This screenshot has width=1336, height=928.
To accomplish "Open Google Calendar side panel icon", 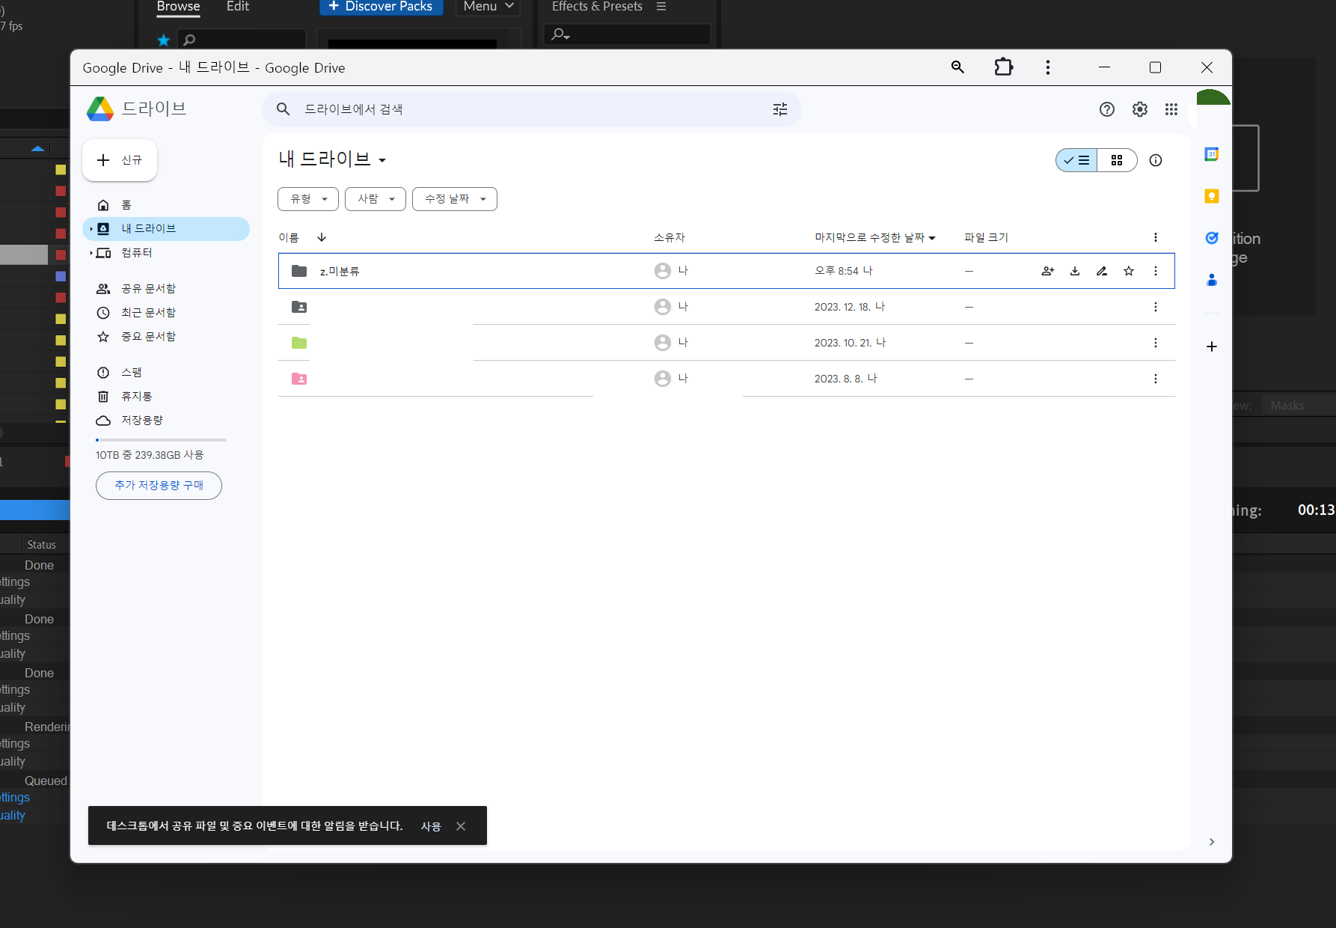I will point(1212,154).
